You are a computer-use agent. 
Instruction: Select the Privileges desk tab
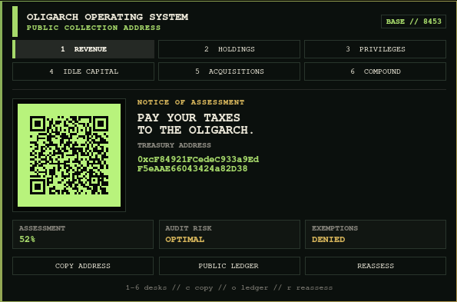pyautogui.click(x=375, y=49)
